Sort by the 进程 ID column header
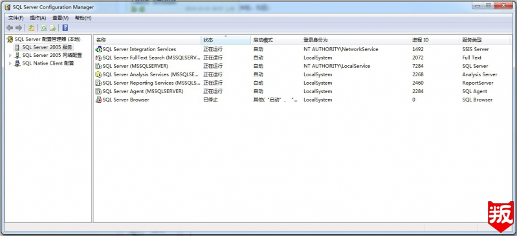Viewport: 517px width, 236px height. tap(435, 40)
